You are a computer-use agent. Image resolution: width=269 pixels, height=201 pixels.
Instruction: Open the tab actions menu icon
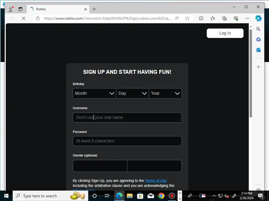coord(20,9)
